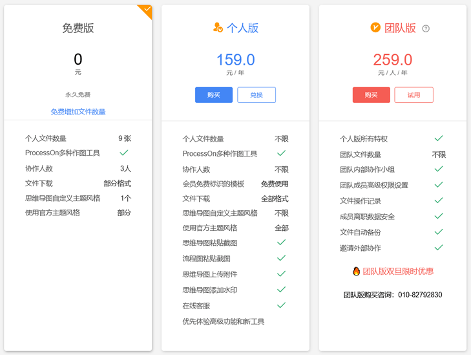This screenshot has width=471, height=355.
Task: Click the 部分格式 download value
Action: tap(118, 184)
